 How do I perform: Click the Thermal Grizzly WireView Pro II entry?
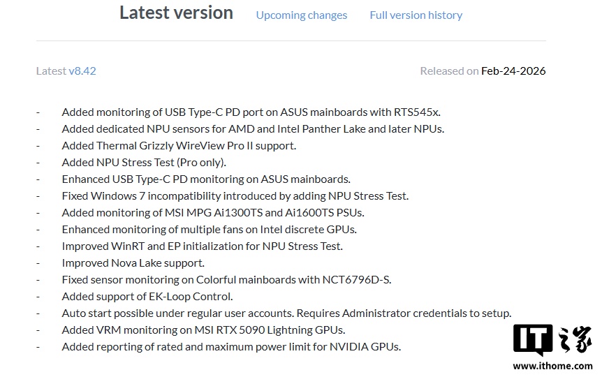pos(179,145)
